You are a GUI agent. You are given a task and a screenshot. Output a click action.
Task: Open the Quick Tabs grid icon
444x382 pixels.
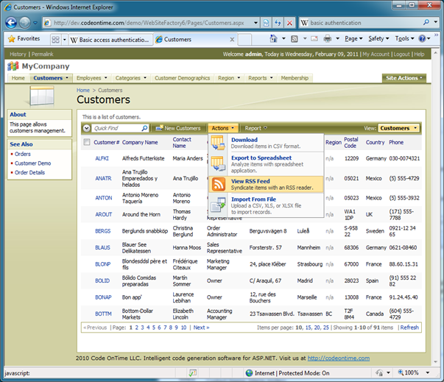tap(55, 39)
